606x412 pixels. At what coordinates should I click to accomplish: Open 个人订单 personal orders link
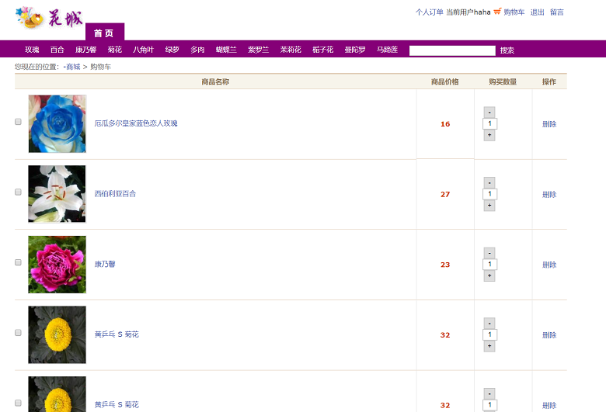[x=430, y=12]
